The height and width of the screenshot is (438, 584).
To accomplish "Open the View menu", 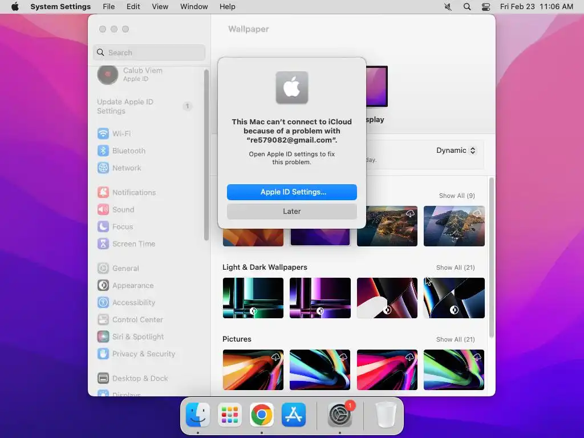I will pos(160,7).
